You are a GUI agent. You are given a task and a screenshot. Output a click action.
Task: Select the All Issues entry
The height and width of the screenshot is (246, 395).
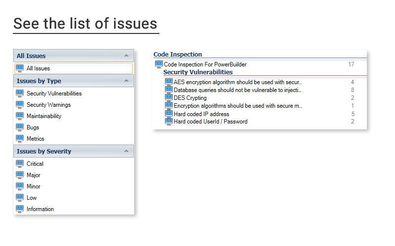pyautogui.click(x=38, y=68)
